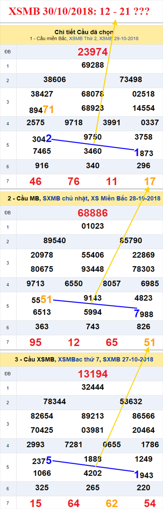Image resolution: width=163 pixels, height=509 pixels.
Task: Click third prize number 14554
Action: point(144,108)
